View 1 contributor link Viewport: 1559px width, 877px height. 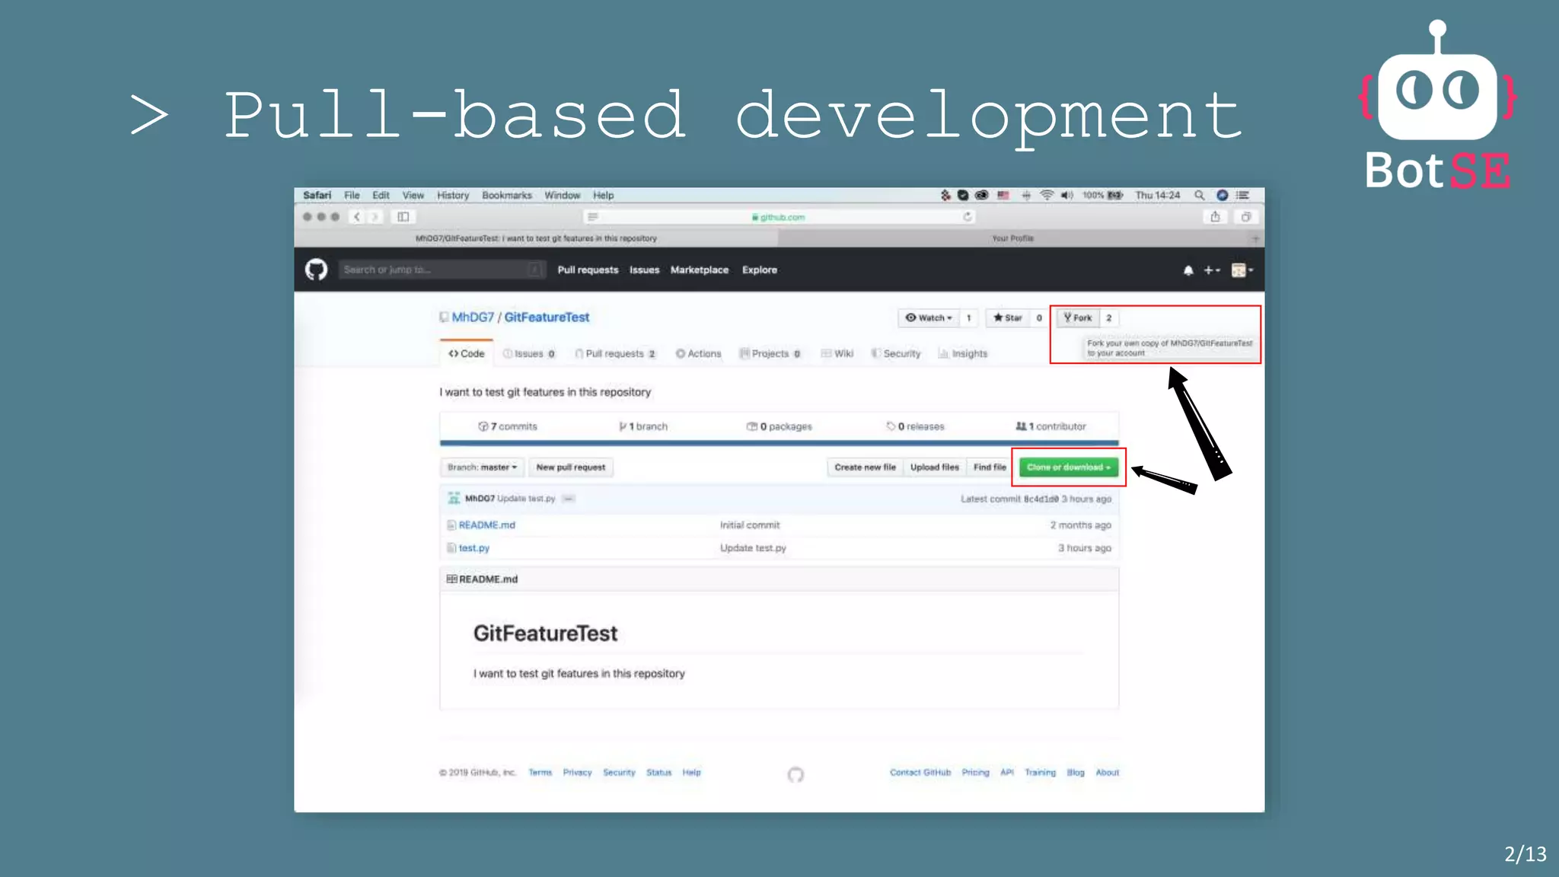[x=1050, y=426]
